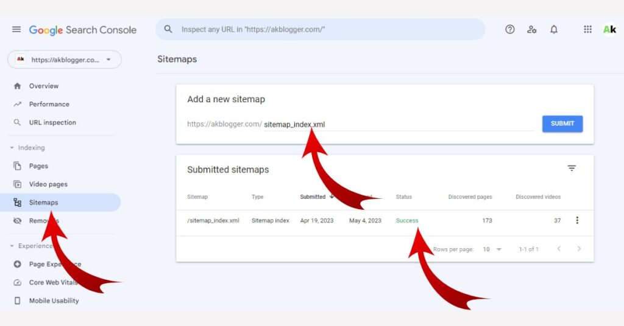624x326 pixels.
Task: Click the Type column header
Action: coord(258,196)
